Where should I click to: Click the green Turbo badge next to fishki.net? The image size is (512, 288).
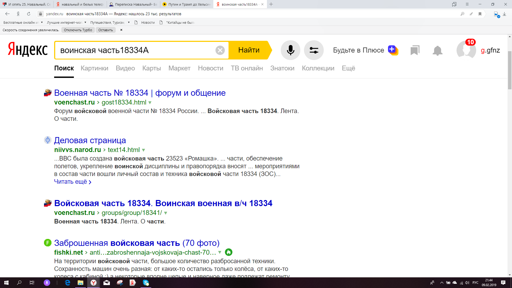(229, 252)
